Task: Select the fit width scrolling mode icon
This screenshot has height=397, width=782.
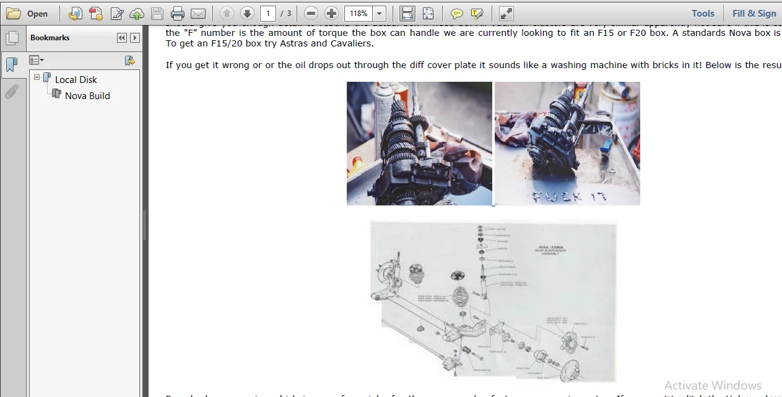Action: [407, 13]
